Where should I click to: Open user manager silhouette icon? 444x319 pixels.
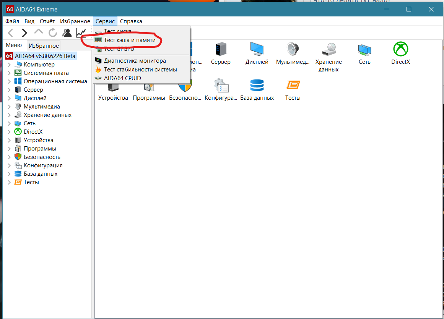coord(67,33)
